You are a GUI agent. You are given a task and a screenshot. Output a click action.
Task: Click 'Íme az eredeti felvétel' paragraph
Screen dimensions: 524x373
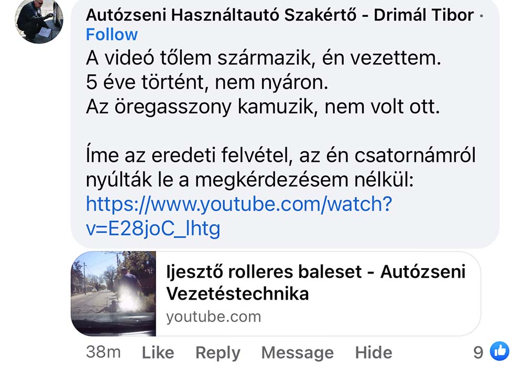(x=280, y=168)
